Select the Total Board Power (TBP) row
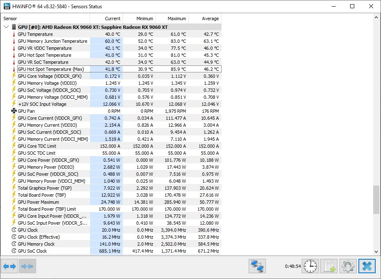 (119, 195)
